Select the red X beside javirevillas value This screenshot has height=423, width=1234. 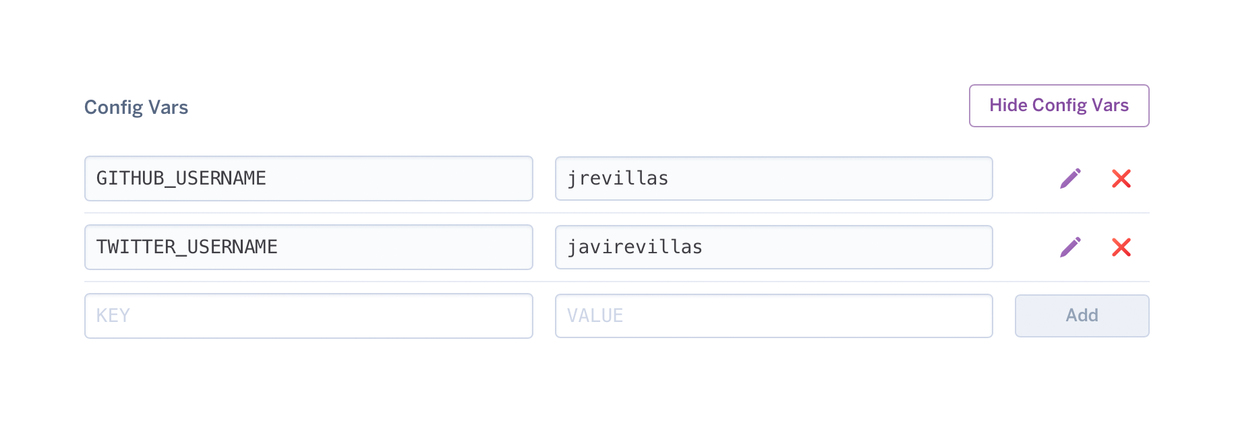(1121, 247)
